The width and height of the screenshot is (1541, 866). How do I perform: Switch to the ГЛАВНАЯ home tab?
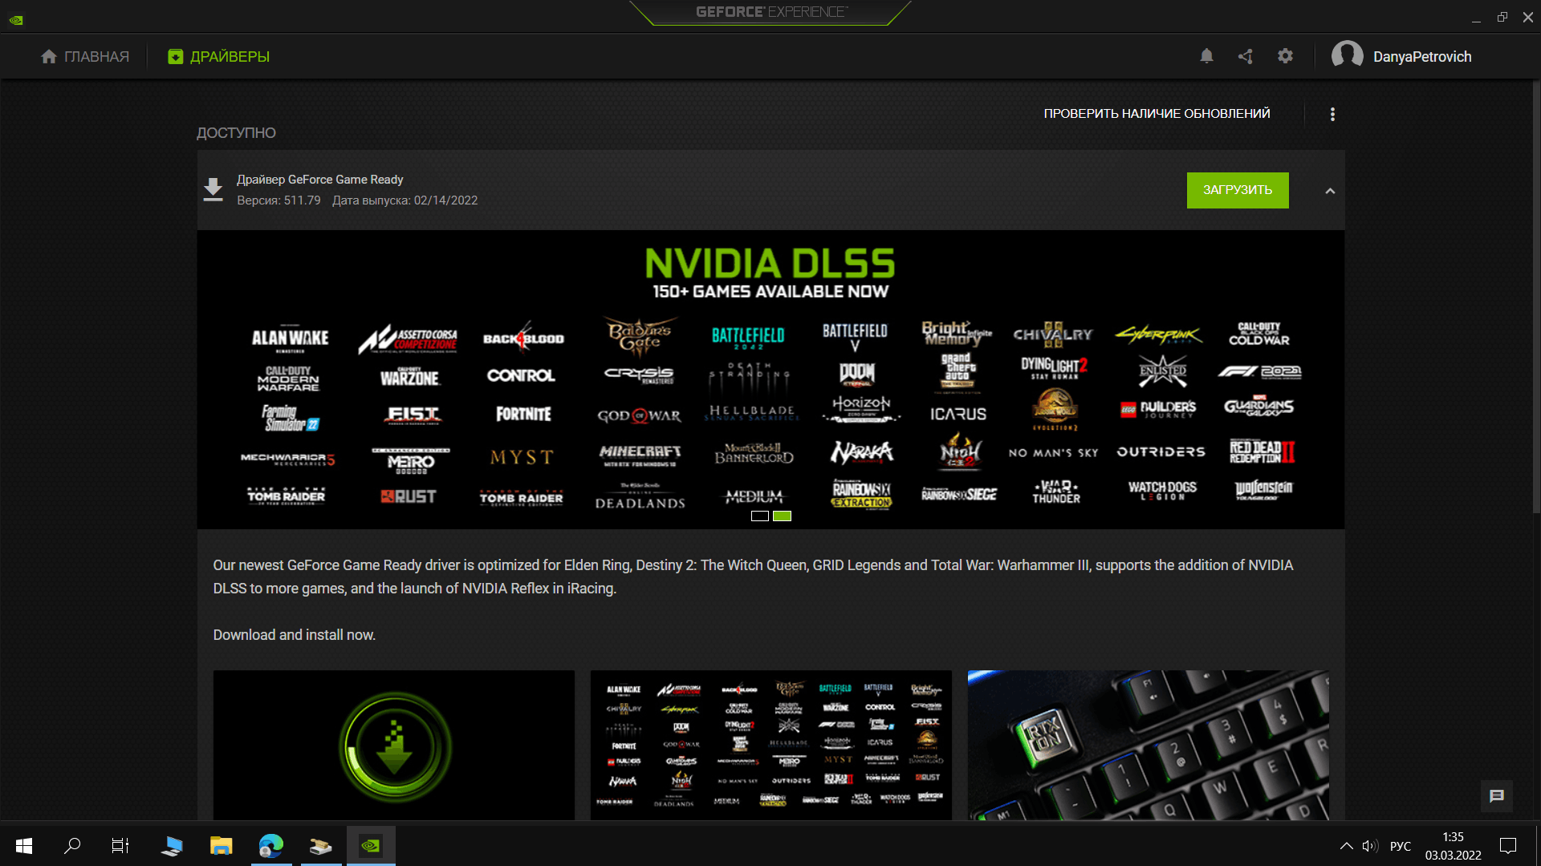pyautogui.click(x=85, y=57)
